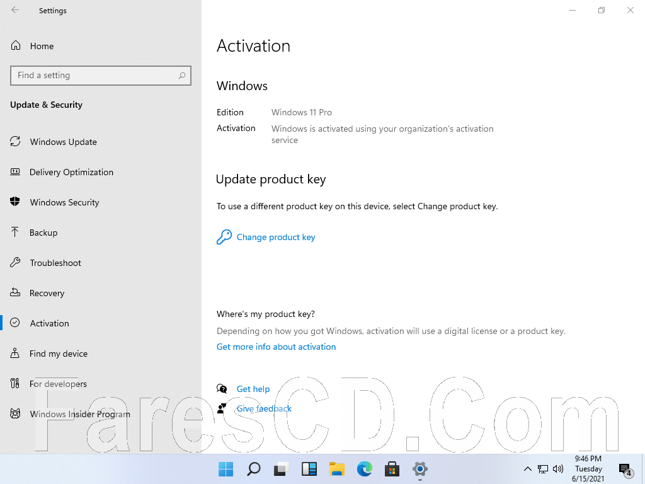Viewport: 645px width, 484px height.
Task: Click the Change product key link
Action: point(276,237)
